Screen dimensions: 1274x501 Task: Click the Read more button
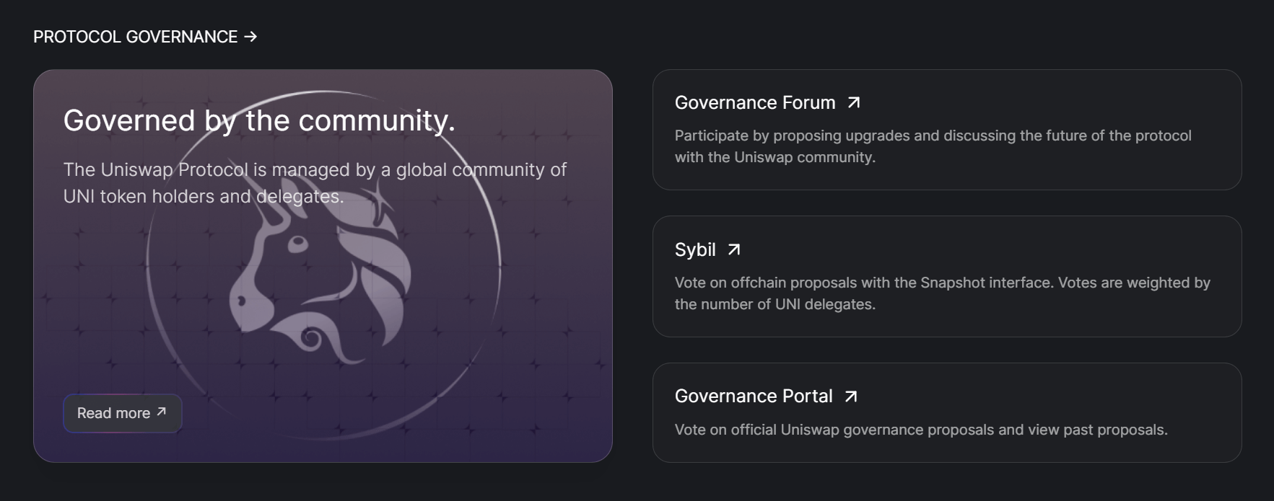tap(122, 413)
